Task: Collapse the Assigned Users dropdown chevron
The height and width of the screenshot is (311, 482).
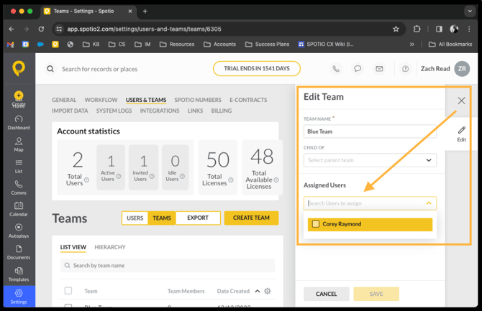Action: (x=429, y=203)
